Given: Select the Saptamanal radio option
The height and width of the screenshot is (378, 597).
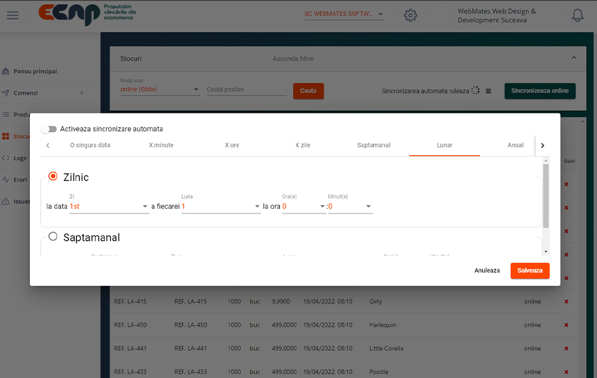Looking at the screenshot, I should (53, 237).
